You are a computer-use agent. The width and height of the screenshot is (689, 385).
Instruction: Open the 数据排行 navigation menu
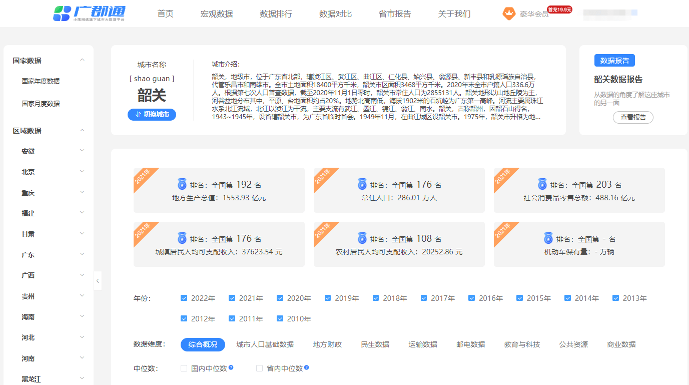point(276,14)
